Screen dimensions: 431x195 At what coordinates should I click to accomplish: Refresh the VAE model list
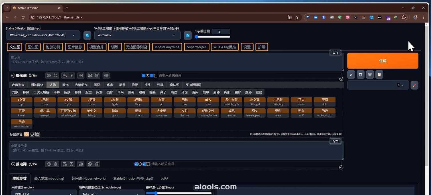(x=188, y=36)
